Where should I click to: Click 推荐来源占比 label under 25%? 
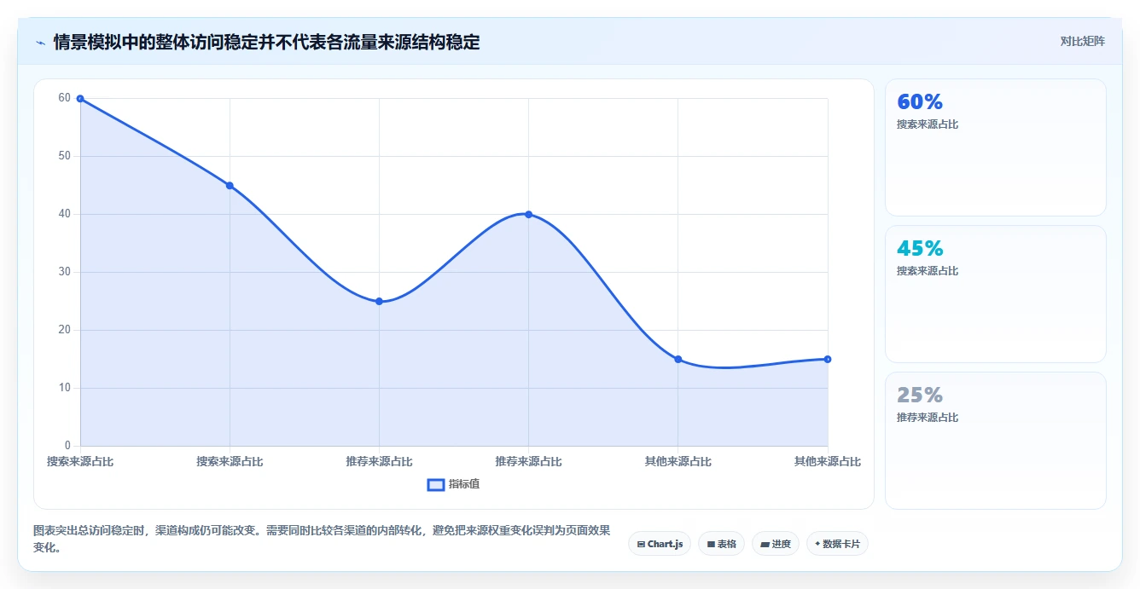(928, 418)
